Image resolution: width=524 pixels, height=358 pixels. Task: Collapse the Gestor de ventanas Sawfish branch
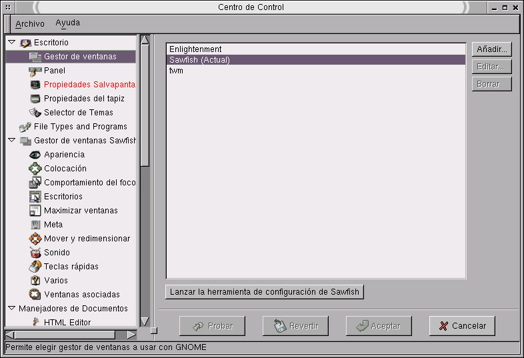pyautogui.click(x=12, y=140)
